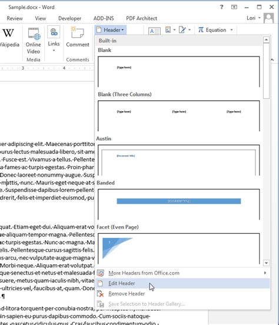The width and height of the screenshot is (279, 325).
Task: Pick the Banded header thumbnail
Action: 179,204
